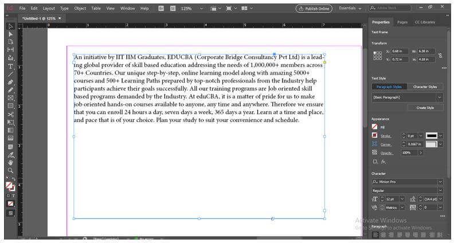Select the Gap tool
Viewport: 458px width, 243px height.
point(10,50)
